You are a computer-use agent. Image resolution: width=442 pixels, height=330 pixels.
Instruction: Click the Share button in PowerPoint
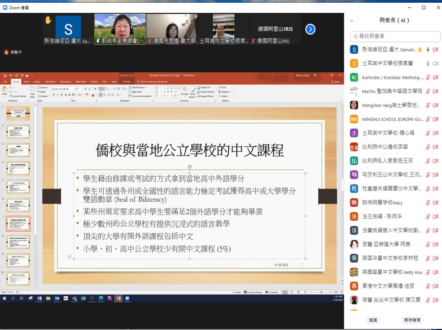pyautogui.click(x=336, y=82)
